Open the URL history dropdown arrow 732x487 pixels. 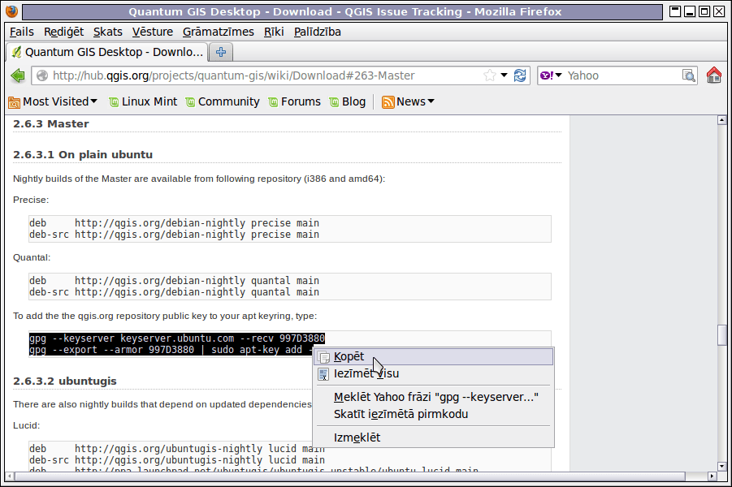point(505,75)
